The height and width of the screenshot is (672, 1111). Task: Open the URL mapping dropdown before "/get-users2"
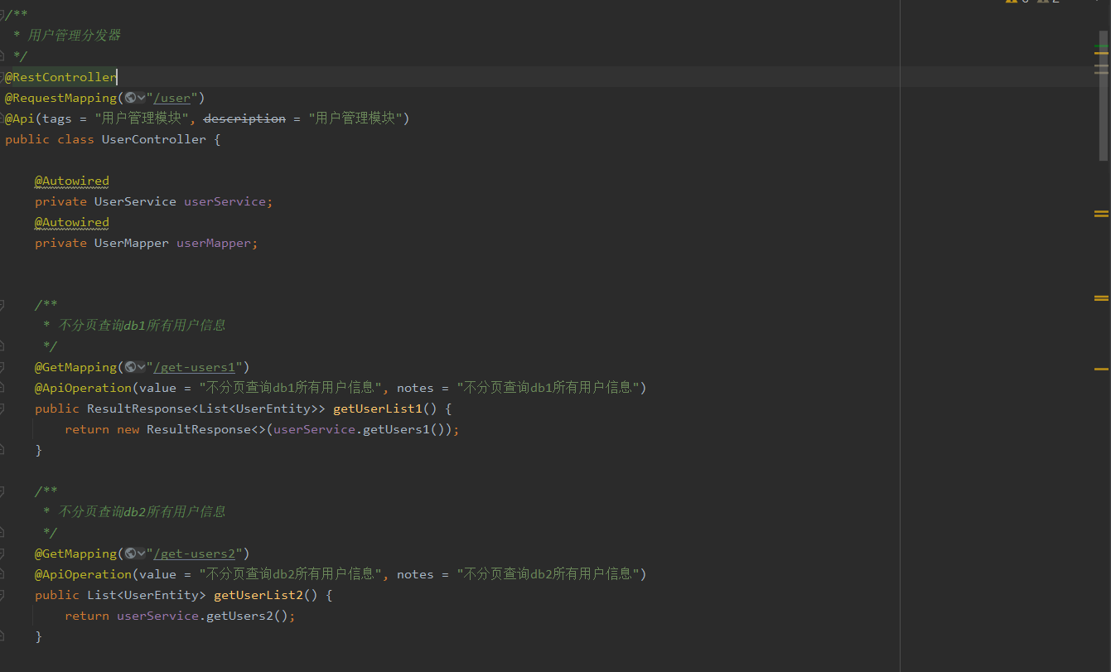[135, 554]
